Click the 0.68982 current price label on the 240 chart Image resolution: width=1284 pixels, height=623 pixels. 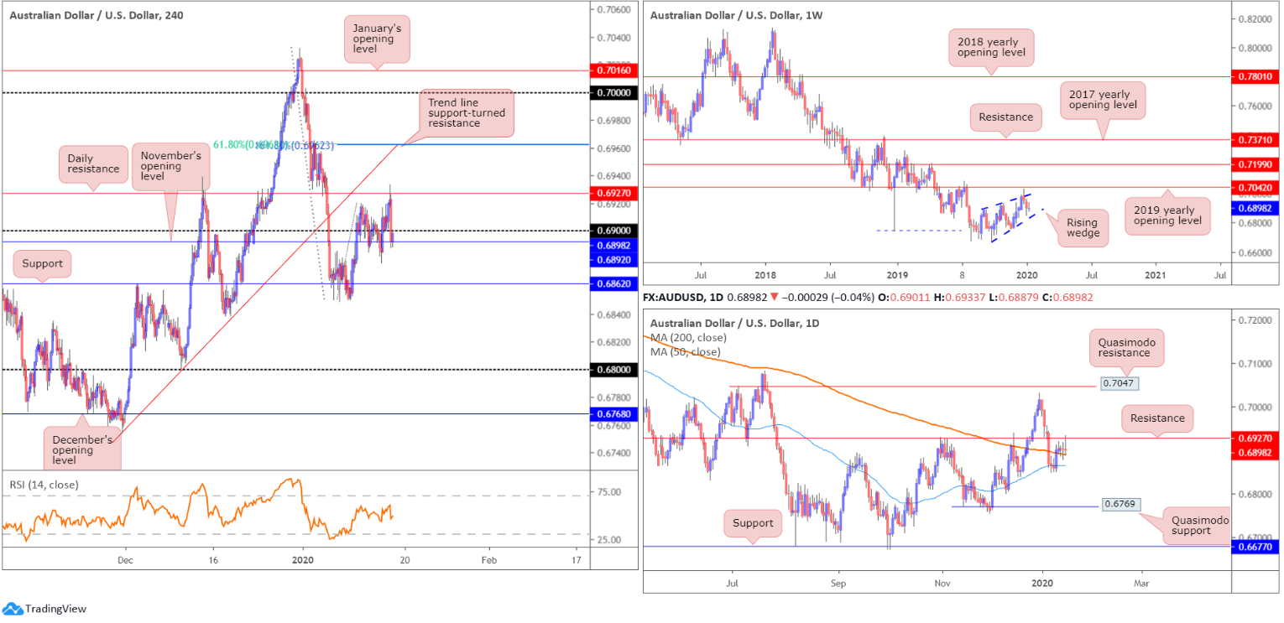[x=614, y=244]
